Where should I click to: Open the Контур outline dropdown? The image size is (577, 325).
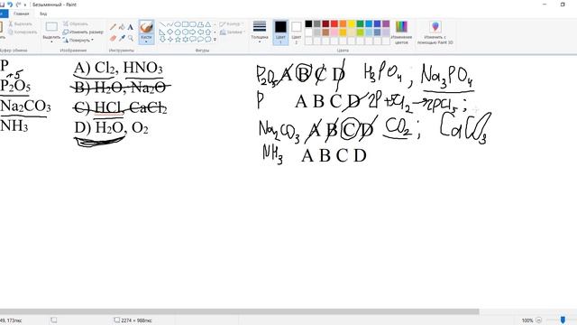click(x=232, y=24)
